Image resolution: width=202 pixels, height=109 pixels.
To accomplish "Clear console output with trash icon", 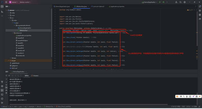I will (x=6, y=93).
